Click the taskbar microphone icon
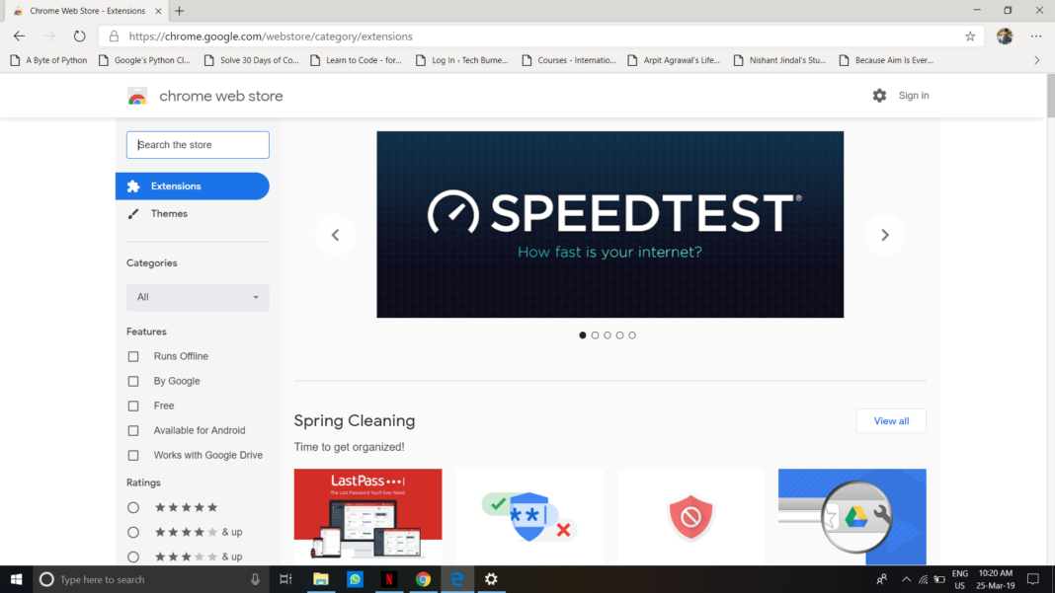This screenshot has width=1055, height=593. click(255, 579)
